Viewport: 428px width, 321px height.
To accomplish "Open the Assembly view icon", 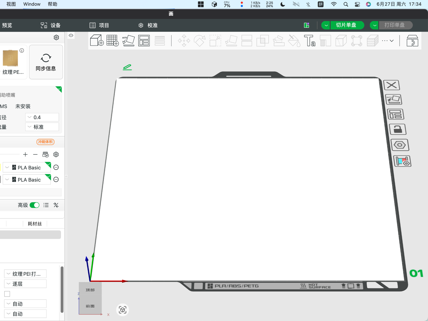I will [412, 41].
